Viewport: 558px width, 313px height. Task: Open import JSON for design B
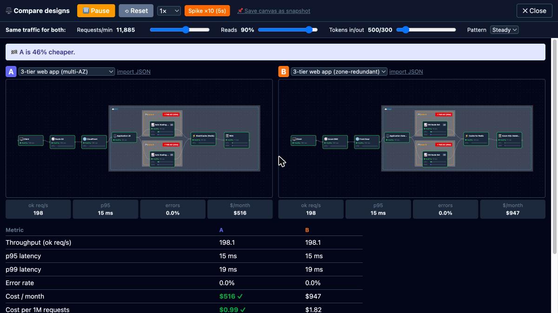click(x=406, y=72)
